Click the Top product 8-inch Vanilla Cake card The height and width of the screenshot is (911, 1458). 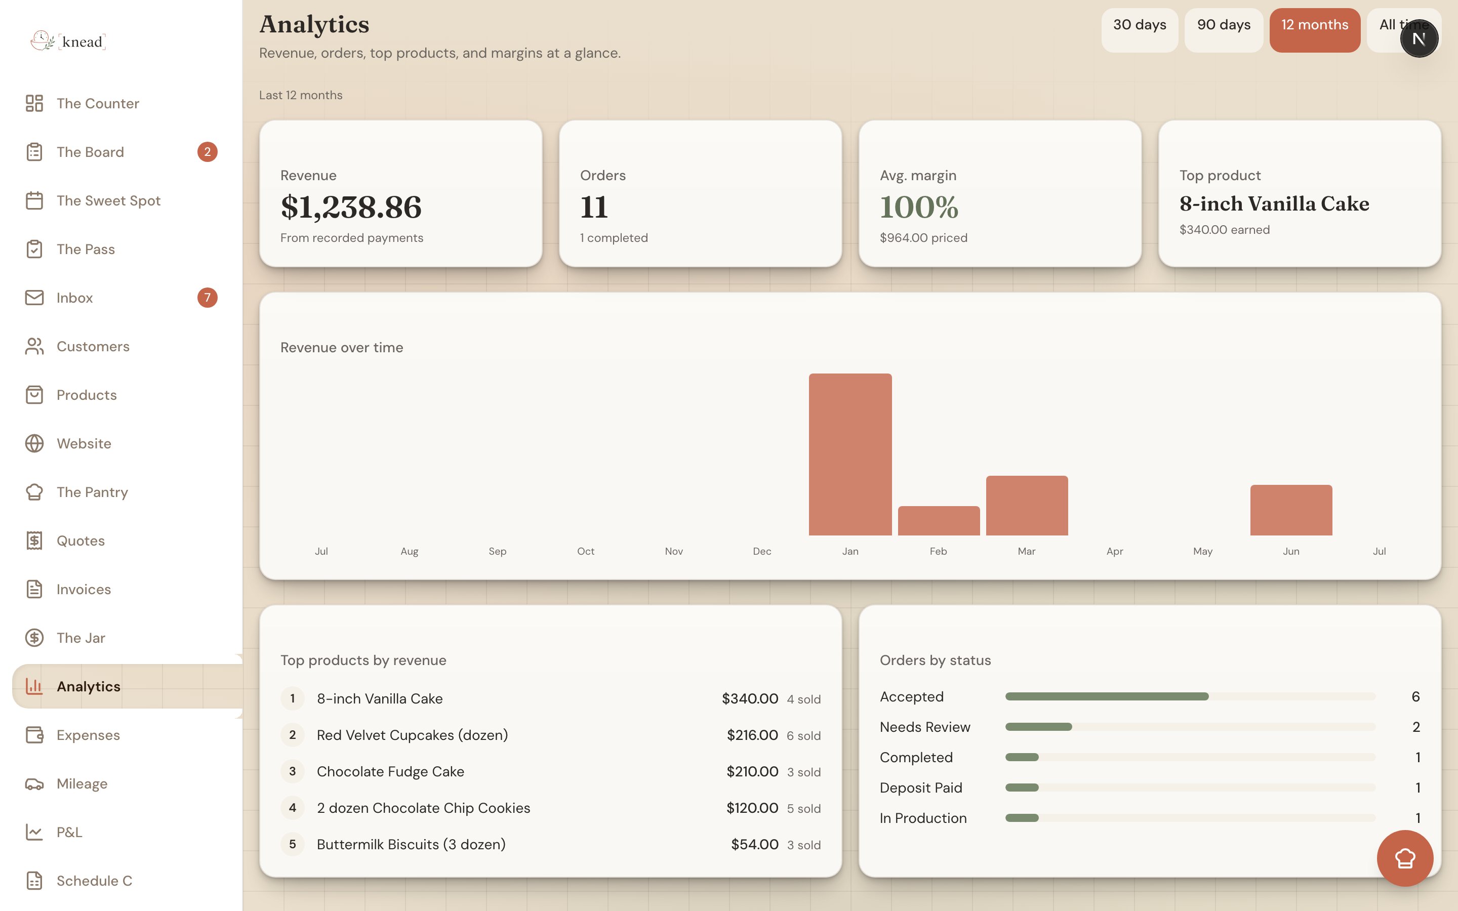1300,193
